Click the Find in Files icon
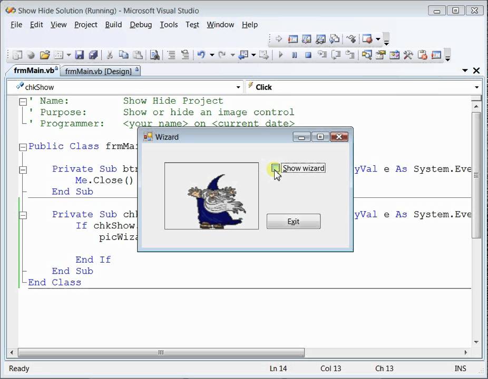The image size is (488, 379). pos(155,55)
